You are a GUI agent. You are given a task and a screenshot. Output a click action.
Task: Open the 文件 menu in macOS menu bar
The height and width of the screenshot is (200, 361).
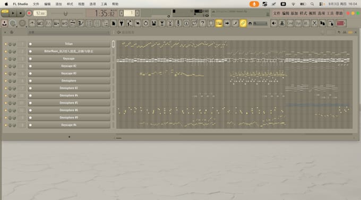36,4
